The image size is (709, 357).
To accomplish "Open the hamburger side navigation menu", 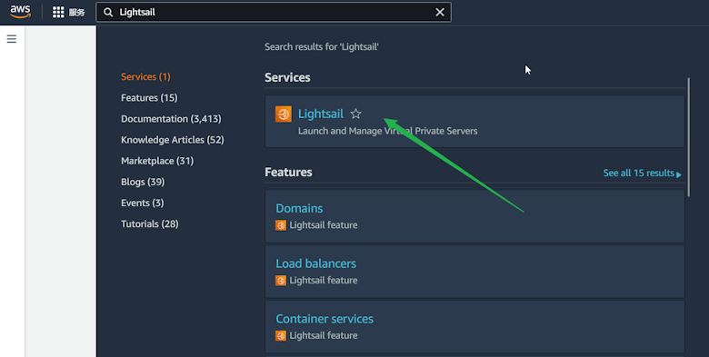I will coord(12,39).
